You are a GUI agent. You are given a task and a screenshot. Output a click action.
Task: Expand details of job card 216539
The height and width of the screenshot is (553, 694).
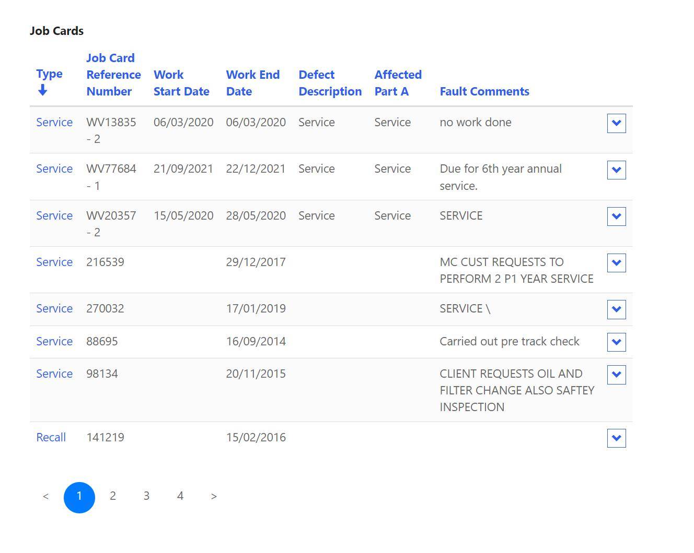[x=616, y=263]
